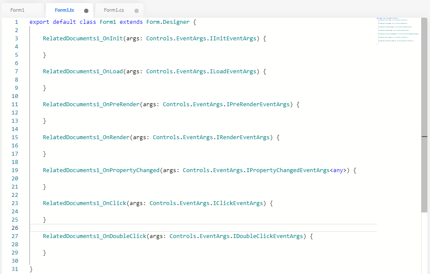Click line number 1 in the gutter
Image resolution: width=430 pixels, height=274 pixels.
pyautogui.click(x=16, y=22)
